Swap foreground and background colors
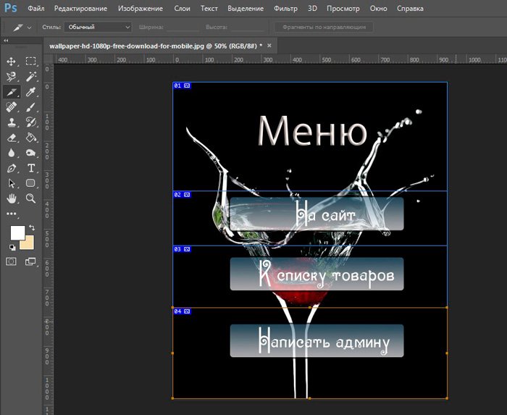507x415 pixels. (x=32, y=228)
